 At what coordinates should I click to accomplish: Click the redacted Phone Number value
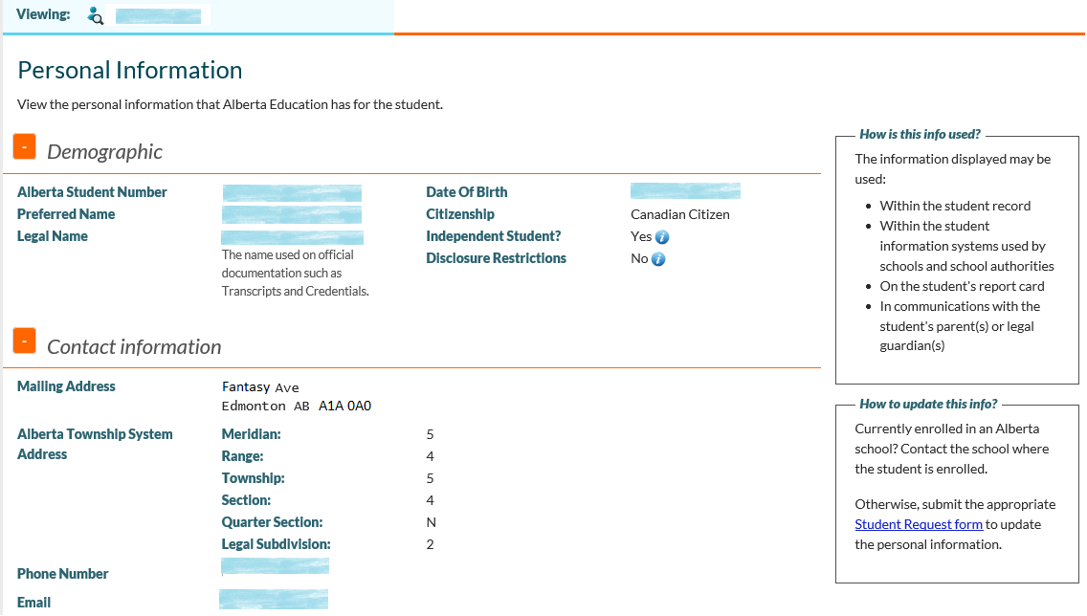click(275, 566)
